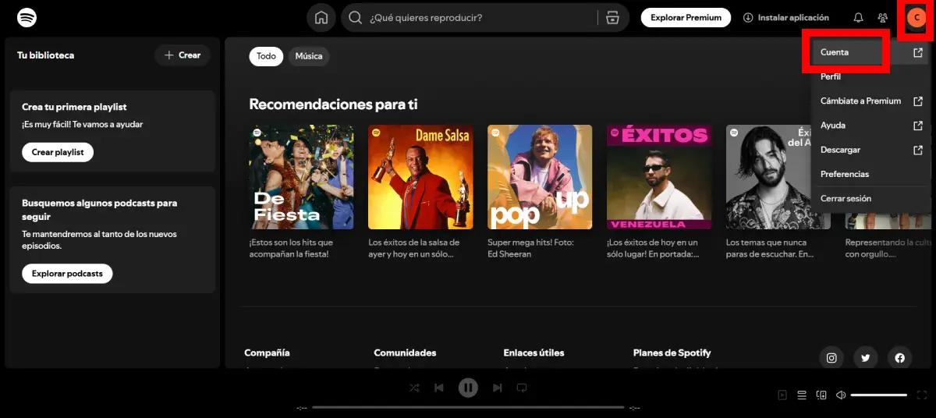Open the playback queue panel
This screenshot has width=936, height=418.
[x=802, y=395]
